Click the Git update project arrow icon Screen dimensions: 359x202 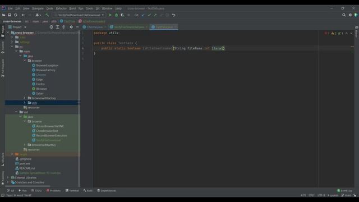click(x=143, y=15)
